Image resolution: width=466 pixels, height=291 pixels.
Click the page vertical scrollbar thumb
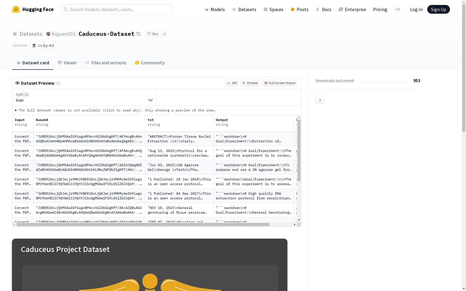(x=464, y=68)
